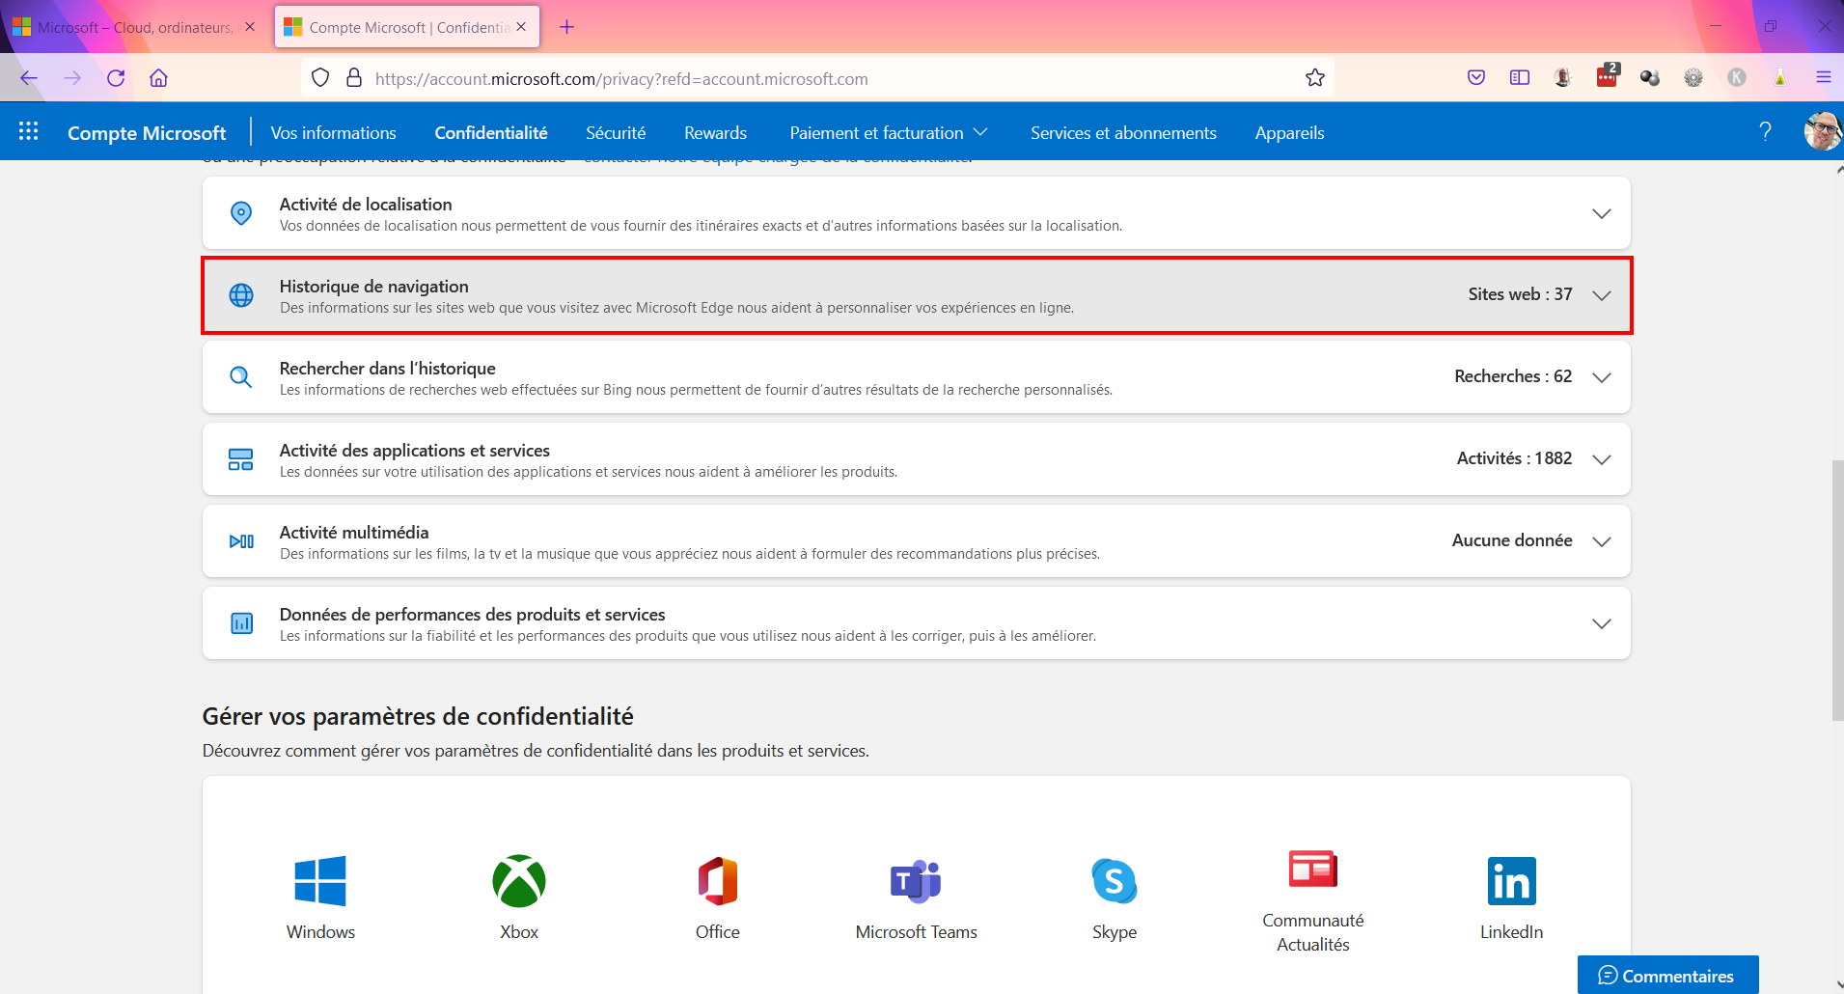Open LinkedIn privacy settings icon
1844x994 pixels.
1512,881
